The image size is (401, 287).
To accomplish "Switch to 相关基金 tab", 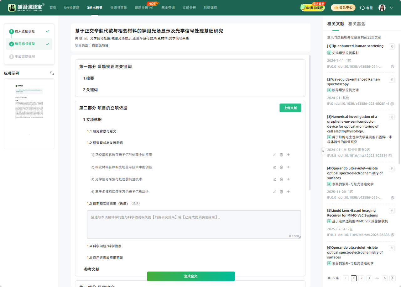I will pyautogui.click(x=357, y=24).
